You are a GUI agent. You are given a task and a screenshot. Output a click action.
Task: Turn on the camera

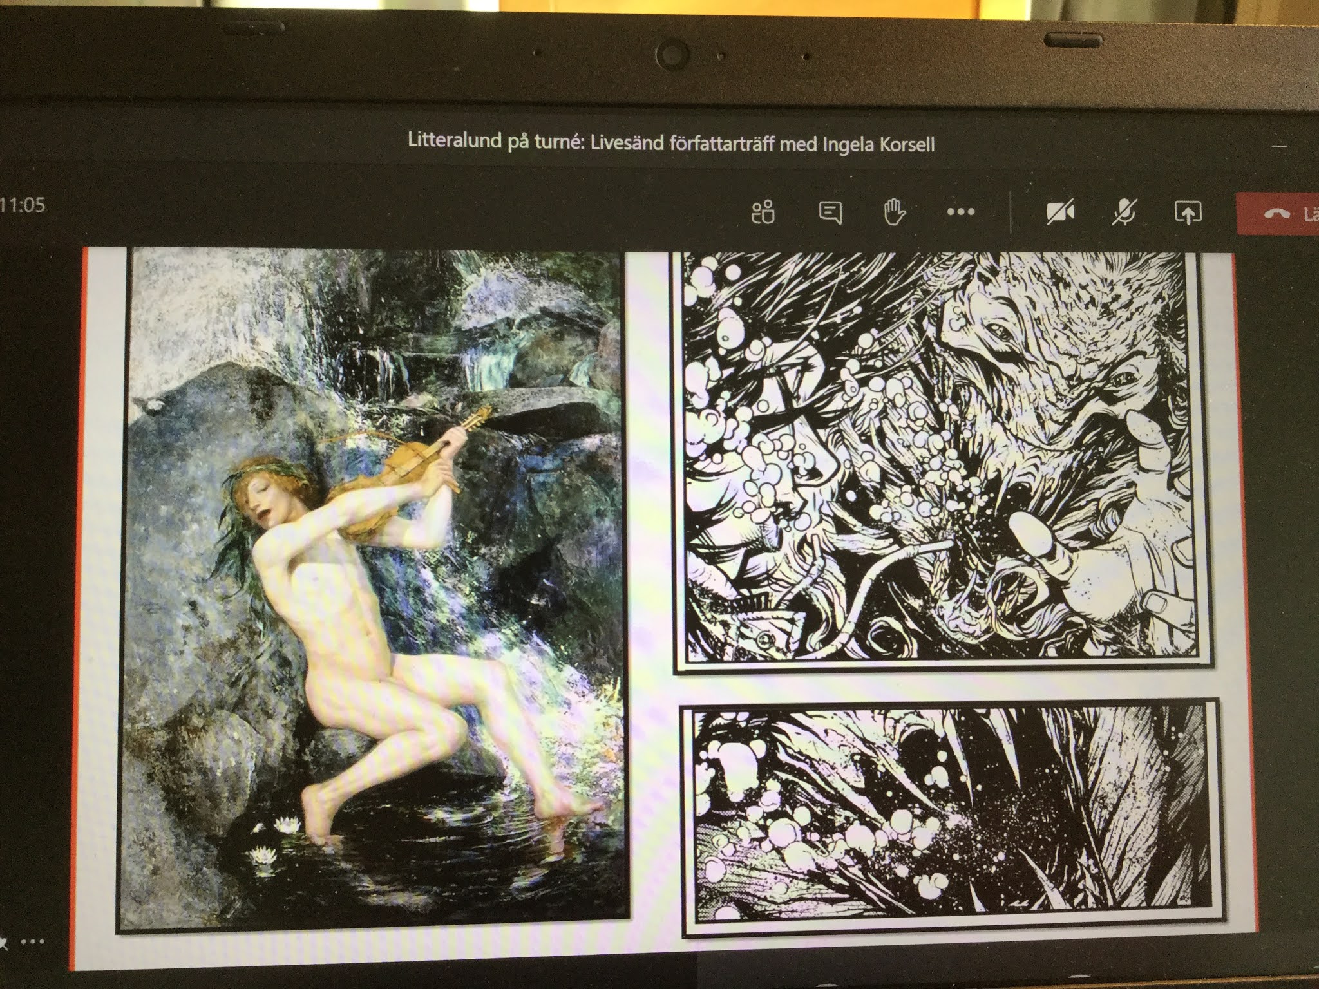tap(1059, 212)
